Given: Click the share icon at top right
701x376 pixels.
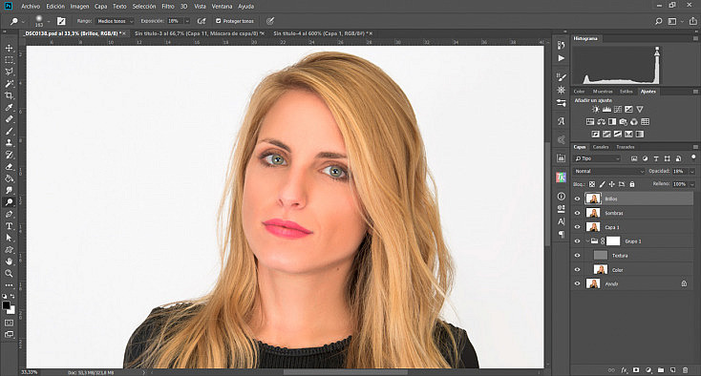Looking at the screenshot, I should coord(693,21).
